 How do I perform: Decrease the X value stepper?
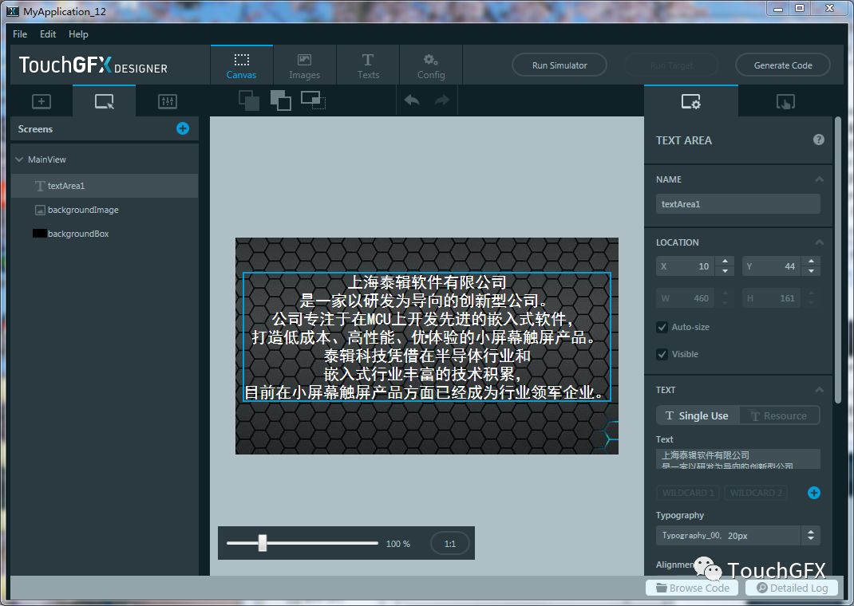click(x=725, y=271)
